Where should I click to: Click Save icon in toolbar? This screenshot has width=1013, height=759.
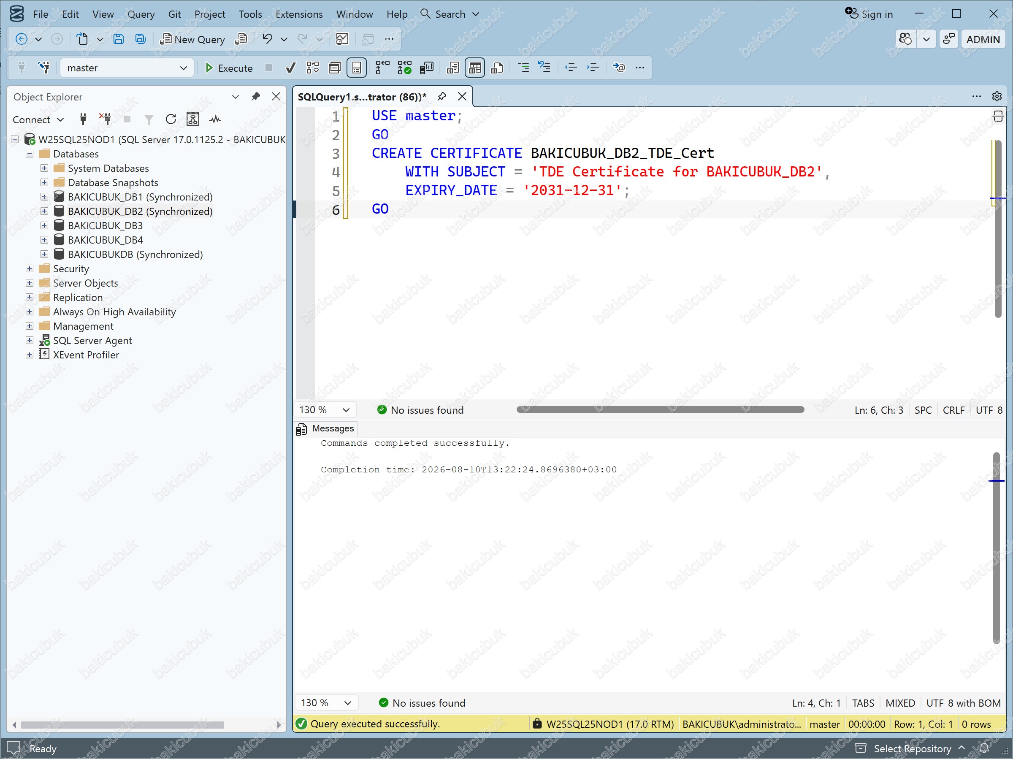(x=119, y=39)
